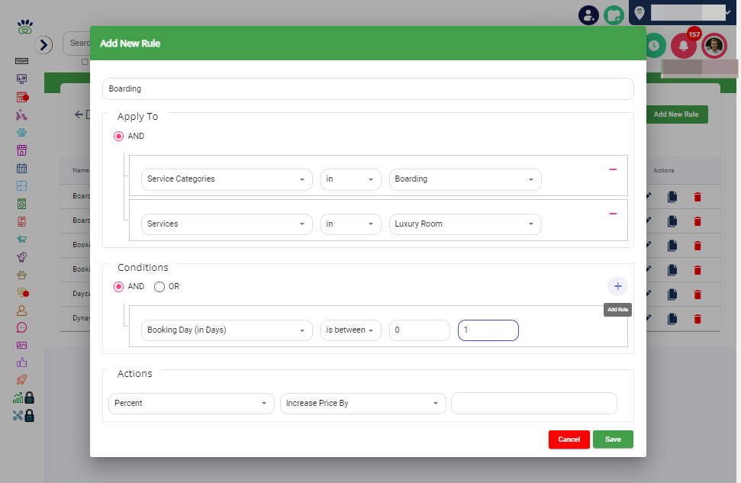The width and height of the screenshot is (741, 483).
Task: Toggle the checkbox below the search box
Action: click(x=85, y=62)
